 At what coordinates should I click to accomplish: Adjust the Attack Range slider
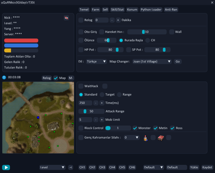(92, 111)
